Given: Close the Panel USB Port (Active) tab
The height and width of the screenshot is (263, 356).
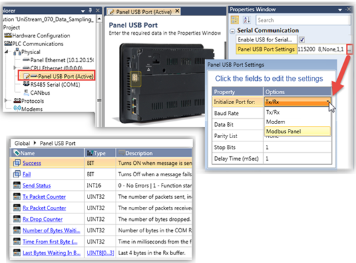Looking at the screenshot, I should [x=177, y=11].
